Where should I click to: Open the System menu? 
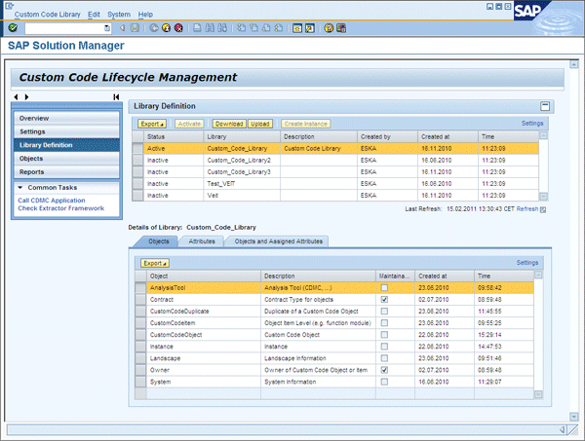click(x=119, y=15)
